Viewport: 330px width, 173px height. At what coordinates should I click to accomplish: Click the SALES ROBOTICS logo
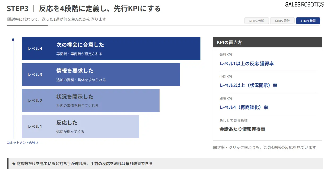(x=305, y=5)
